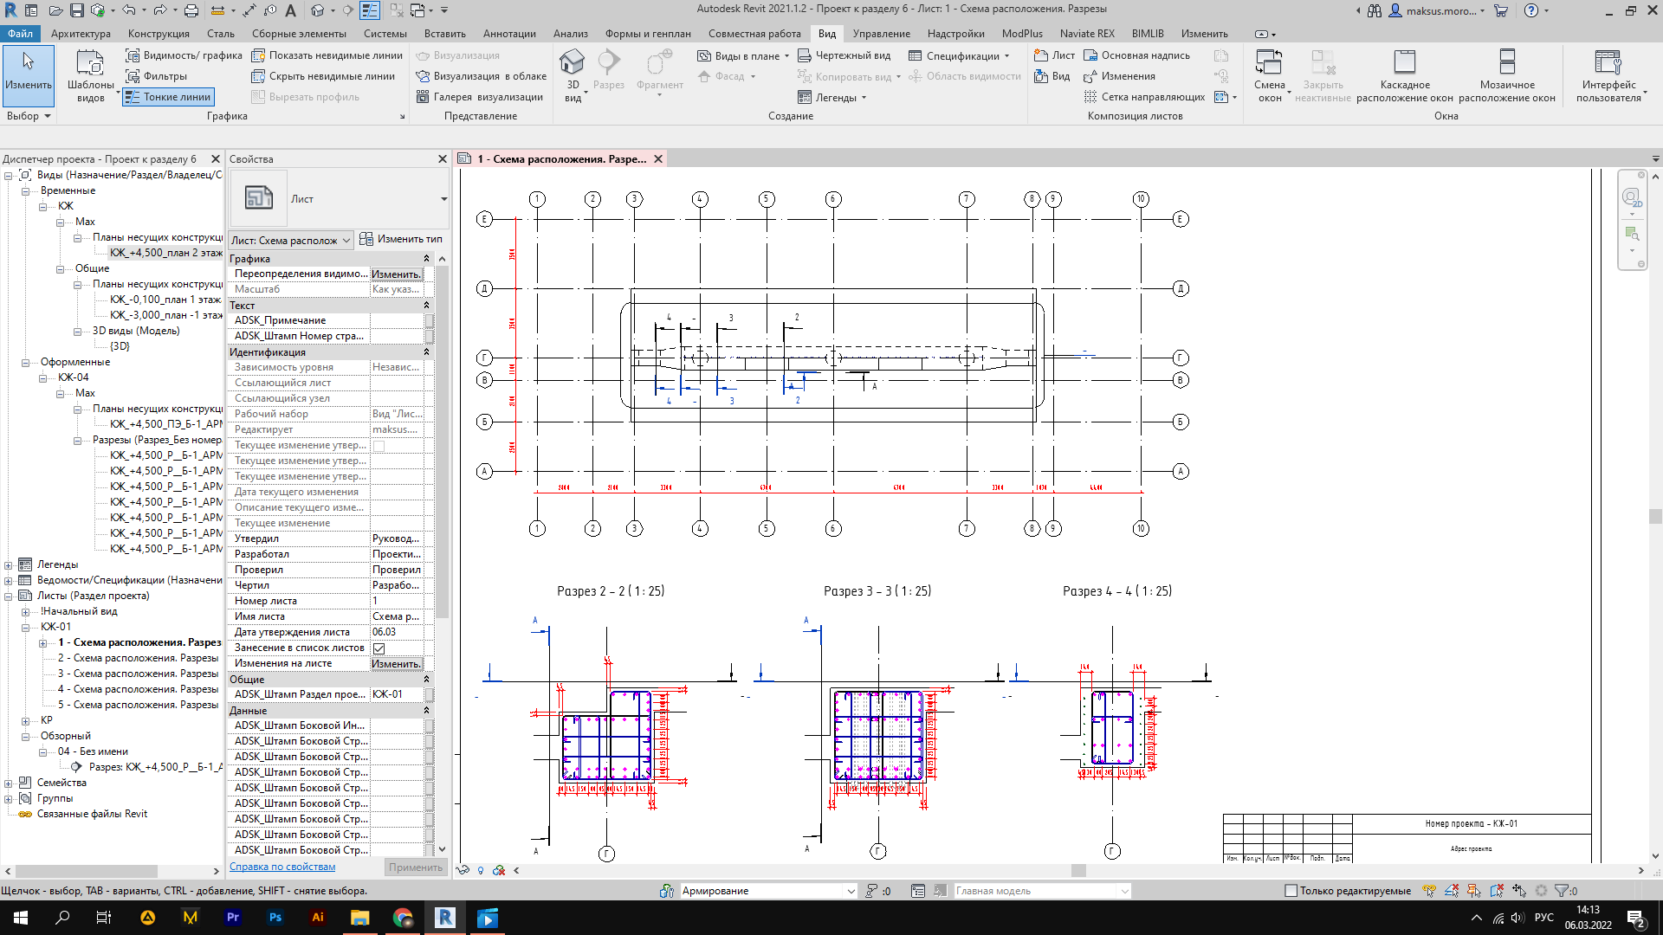Open the Файл menu
The width and height of the screenshot is (1663, 935).
(x=20, y=34)
